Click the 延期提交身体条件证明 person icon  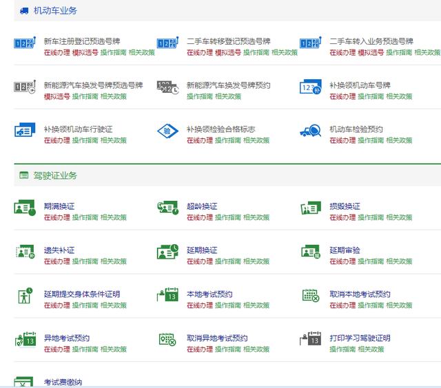[25, 295]
